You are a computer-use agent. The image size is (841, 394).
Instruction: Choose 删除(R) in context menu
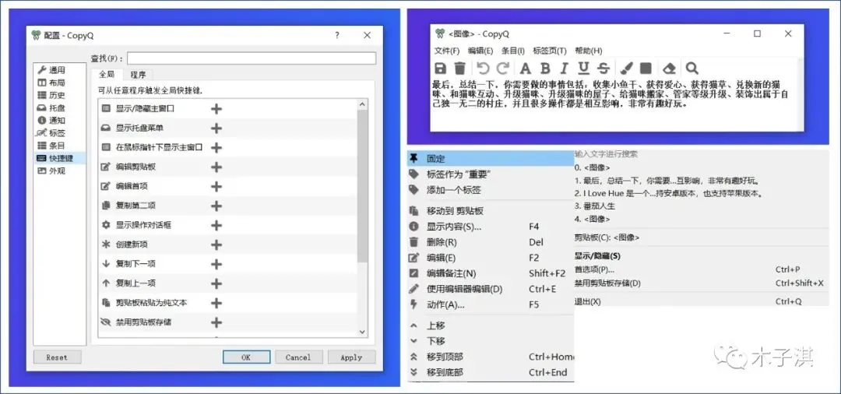click(491, 242)
